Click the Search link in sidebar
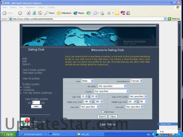The image size is (183, 137). [x=26, y=64]
